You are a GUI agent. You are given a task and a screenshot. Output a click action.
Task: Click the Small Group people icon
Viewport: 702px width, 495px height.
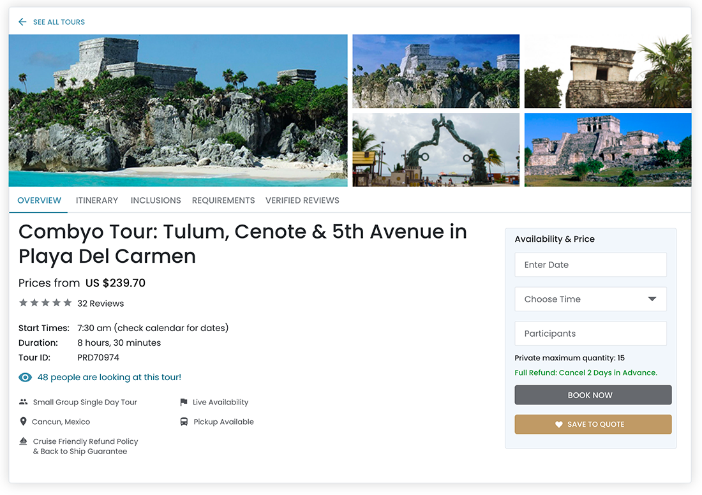click(x=24, y=403)
